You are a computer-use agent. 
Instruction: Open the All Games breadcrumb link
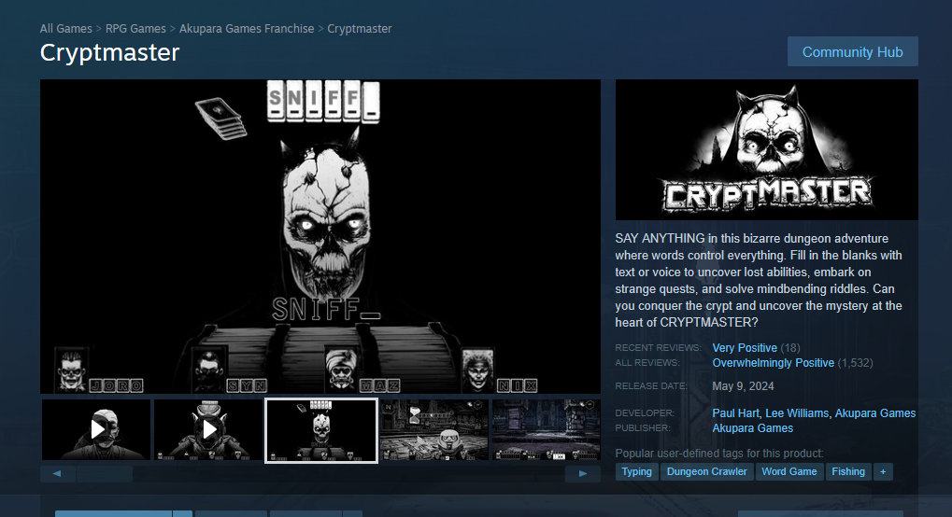tap(66, 29)
